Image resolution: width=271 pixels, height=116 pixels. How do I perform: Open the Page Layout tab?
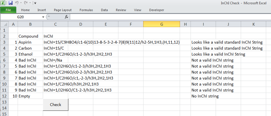pos(63,10)
